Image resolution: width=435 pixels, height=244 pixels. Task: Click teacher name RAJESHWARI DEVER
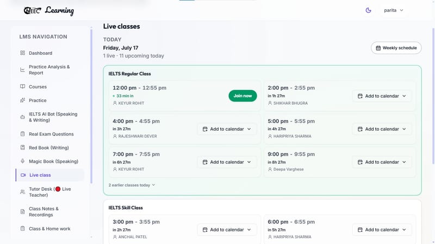point(138,136)
